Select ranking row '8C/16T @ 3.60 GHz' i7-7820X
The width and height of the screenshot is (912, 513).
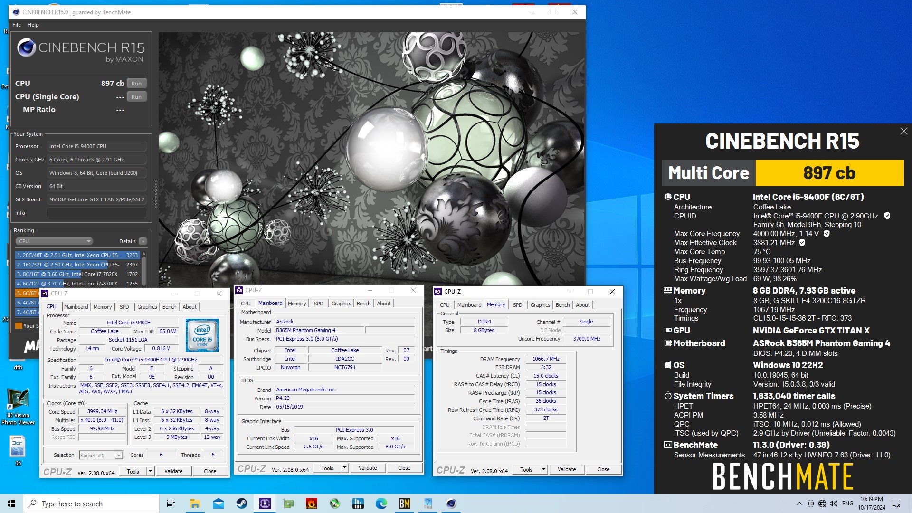[77, 274]
